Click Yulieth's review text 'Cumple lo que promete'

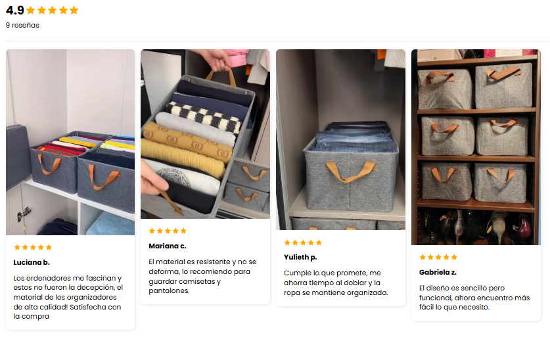(x=336, y=283)
